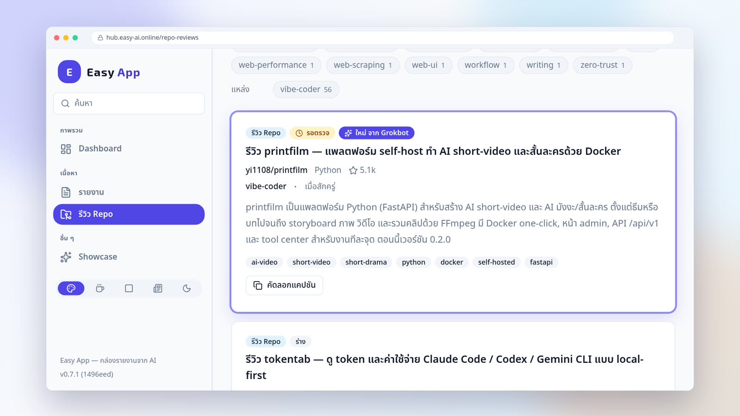The image size is (740, 416).
Task: Click the lowercase python tag chip
Action: [413, 263]
